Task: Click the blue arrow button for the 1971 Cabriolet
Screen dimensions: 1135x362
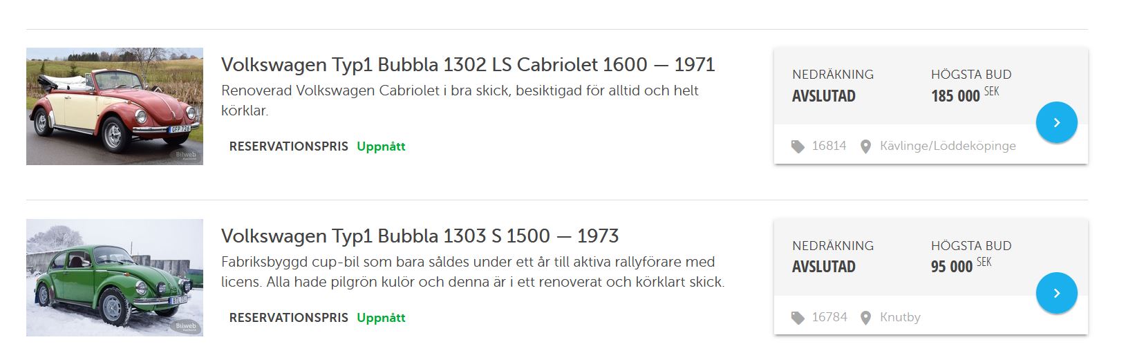Action: tap(1056, 122)
